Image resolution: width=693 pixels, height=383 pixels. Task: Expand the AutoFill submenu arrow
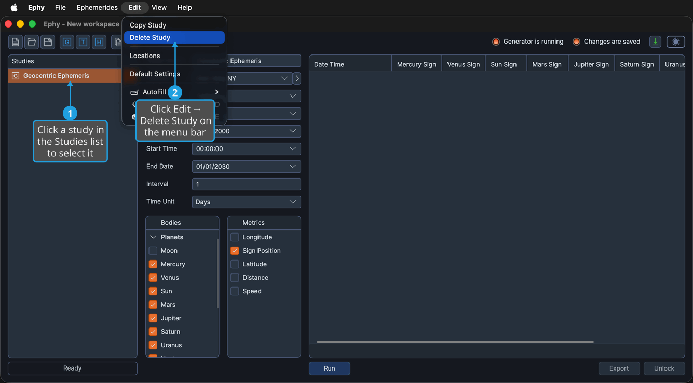pos(217,92)
